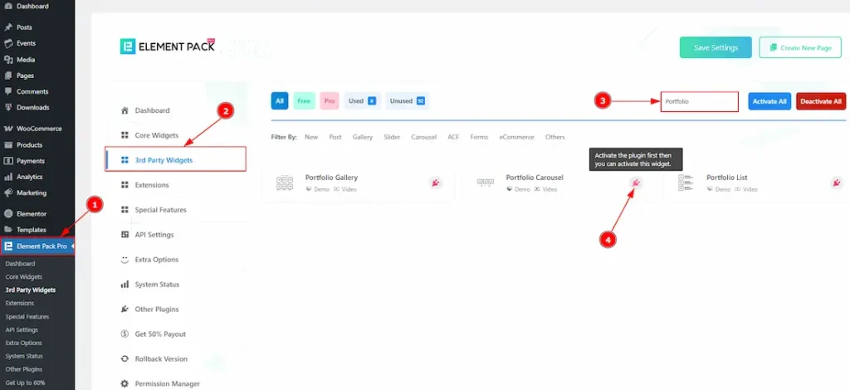Screen dimensions: 850x390
Task: Open Demo link for Portfolio List
Action: point(718,189)
